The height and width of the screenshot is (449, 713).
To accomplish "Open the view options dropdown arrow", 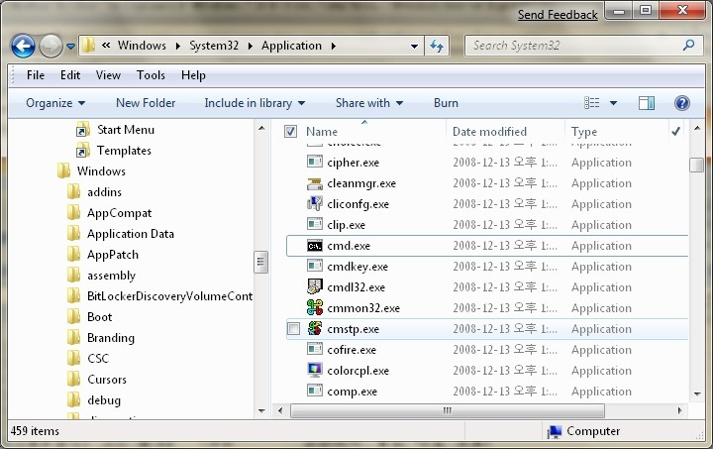I will tap(613, 103).
